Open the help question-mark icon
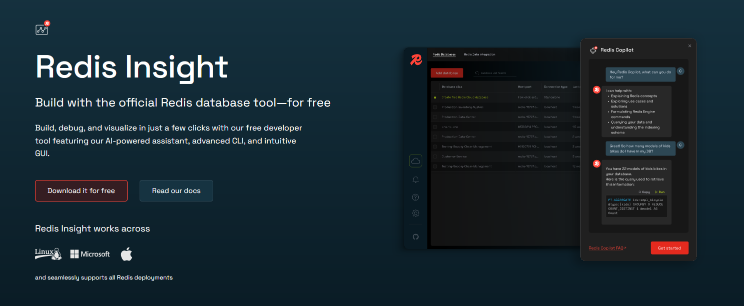The height and width of the screenshot is (306, 744). [x=415, y=197]
